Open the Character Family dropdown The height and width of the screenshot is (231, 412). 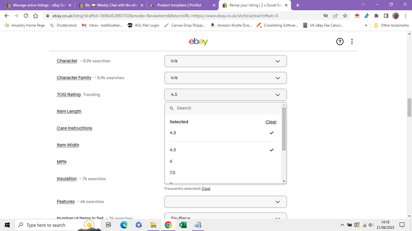(226, 78)
